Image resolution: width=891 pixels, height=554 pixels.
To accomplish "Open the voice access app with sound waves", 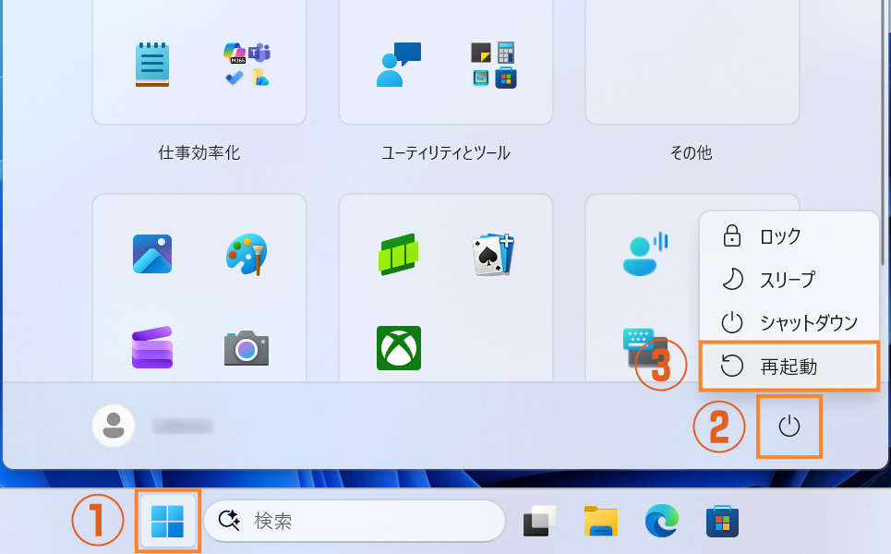I will point(645,254).
